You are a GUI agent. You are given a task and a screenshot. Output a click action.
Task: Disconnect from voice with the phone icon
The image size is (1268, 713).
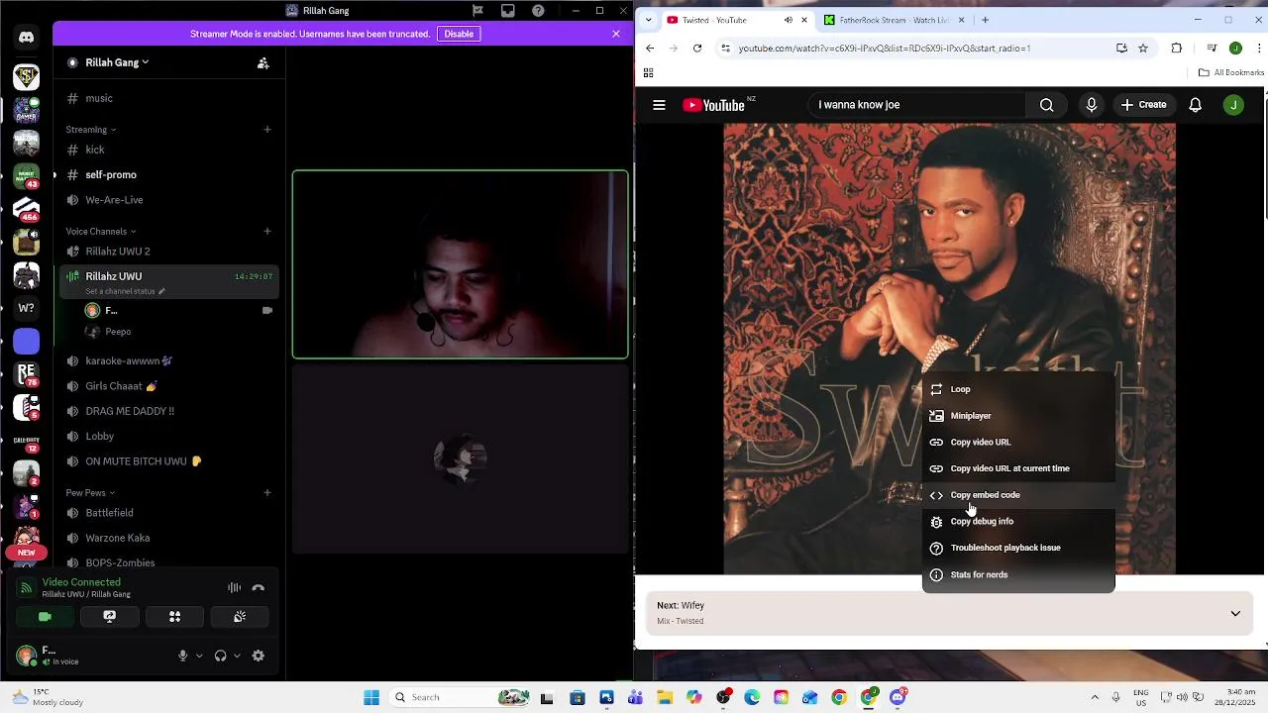pos(258,587)
